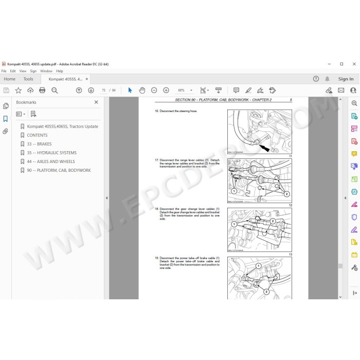Screen dimensions: 360x360
Task: Toggle the Bookmarks panel icon
Action: coord(6,119)
